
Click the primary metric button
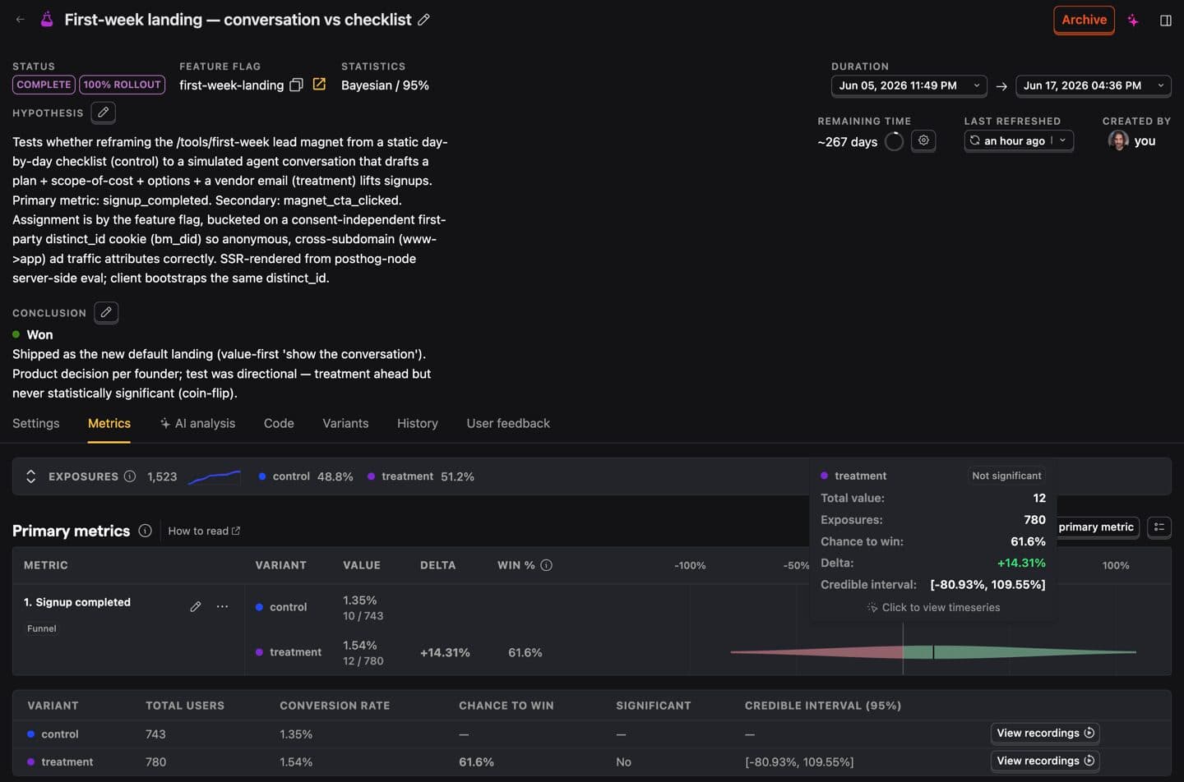coord(1097,527)
